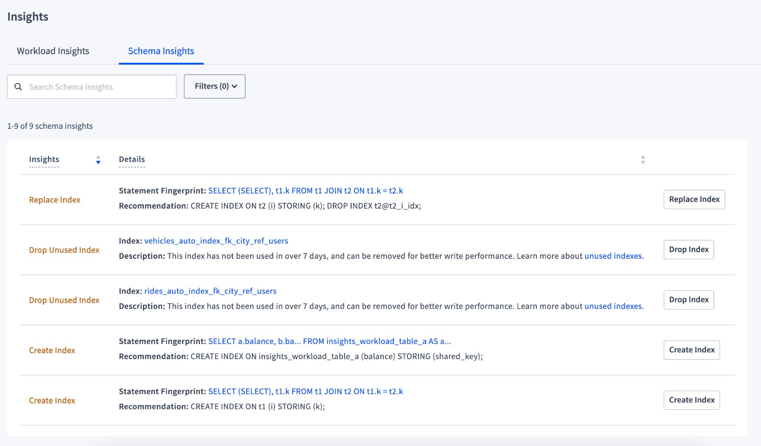Select the Schema Insights tab
The image size is (761, 446).
point(161,51)
